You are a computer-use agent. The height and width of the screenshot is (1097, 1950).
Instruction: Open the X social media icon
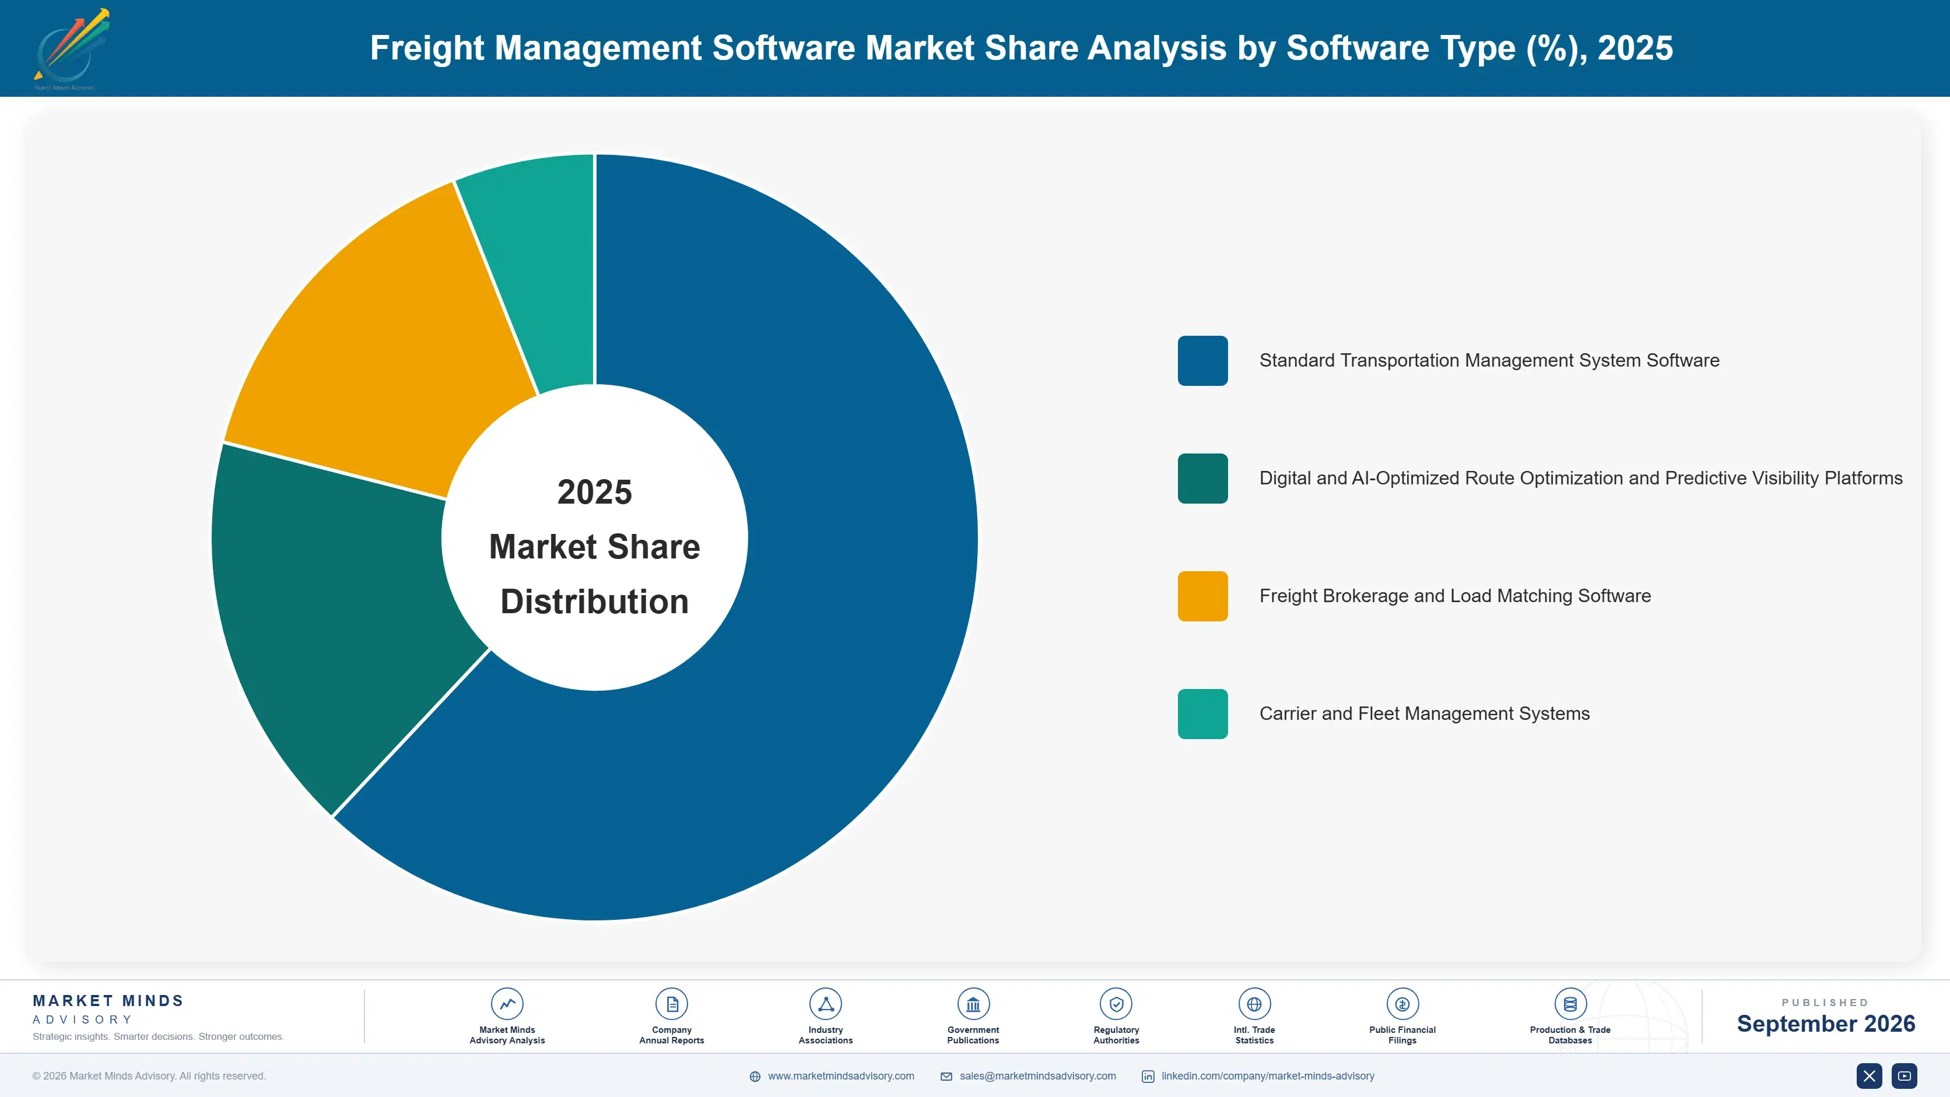(1869, 1076)
